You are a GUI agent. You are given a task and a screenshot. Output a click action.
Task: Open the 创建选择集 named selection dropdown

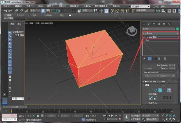[x=145, y=10]
